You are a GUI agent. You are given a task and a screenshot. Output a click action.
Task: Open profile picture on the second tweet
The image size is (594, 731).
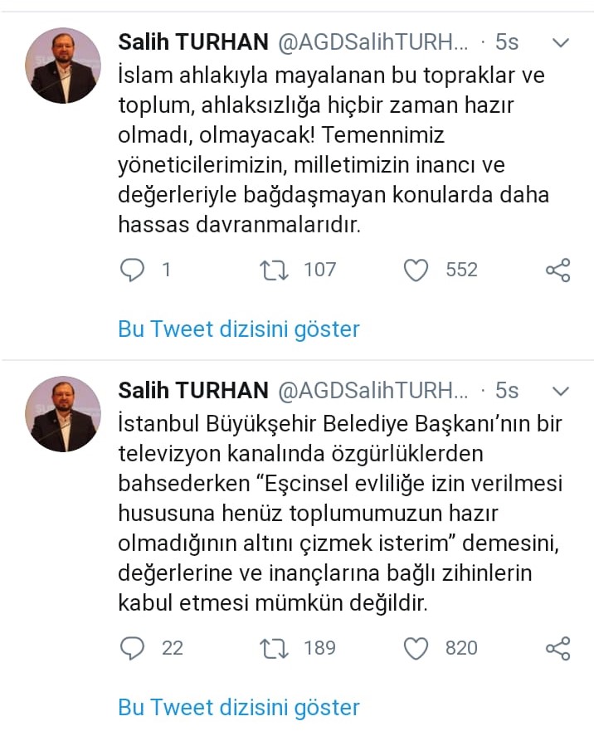pyautogui.click(x=63, y=414)
